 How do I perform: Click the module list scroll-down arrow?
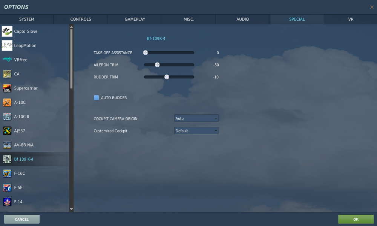[x=71, y=209]
